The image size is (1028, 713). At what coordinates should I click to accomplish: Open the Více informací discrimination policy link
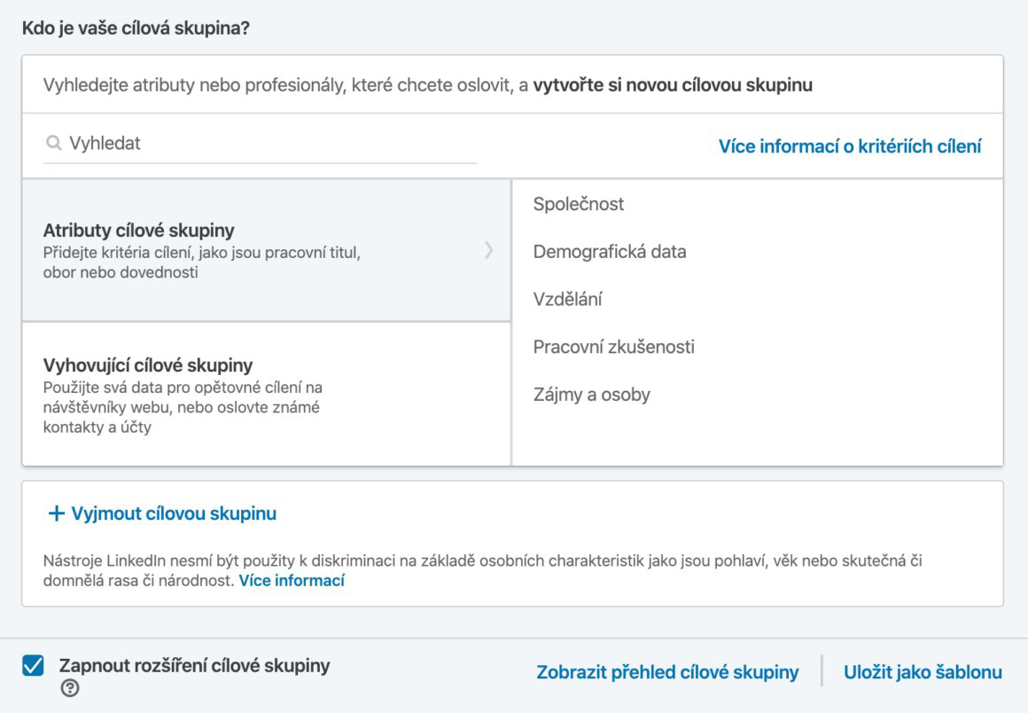pyautogui.click(x=292, y=581)
